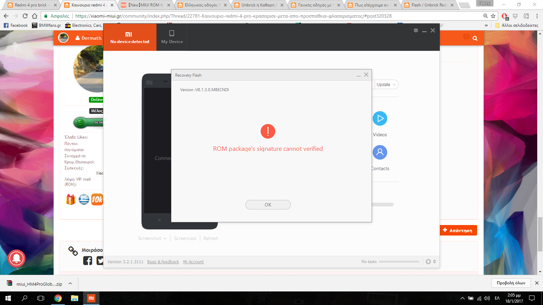
Task: Open the Facebook bookmark
Action: (16, 25)
